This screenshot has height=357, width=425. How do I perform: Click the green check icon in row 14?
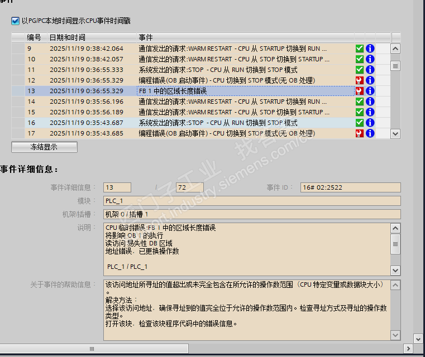pos(360,102)
